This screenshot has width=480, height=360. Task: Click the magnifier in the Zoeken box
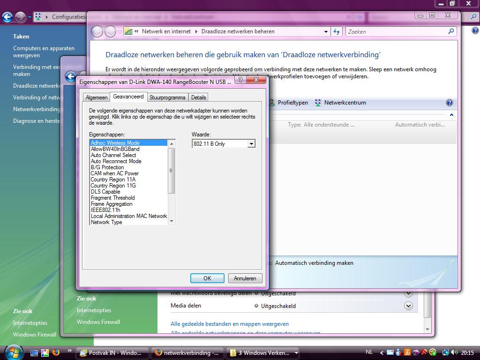tap(451, 31)
